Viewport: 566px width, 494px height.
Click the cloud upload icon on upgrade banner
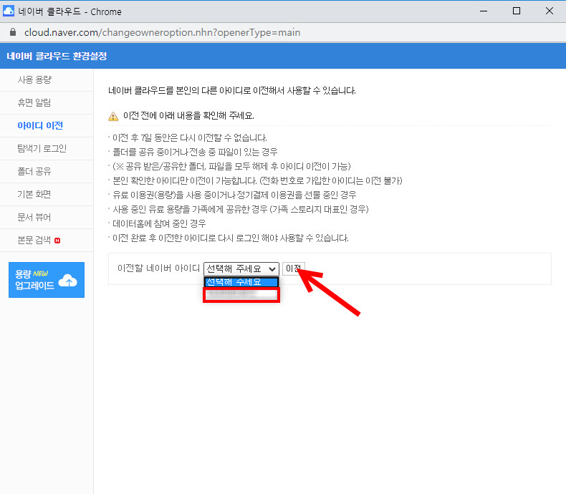[67, 281]
